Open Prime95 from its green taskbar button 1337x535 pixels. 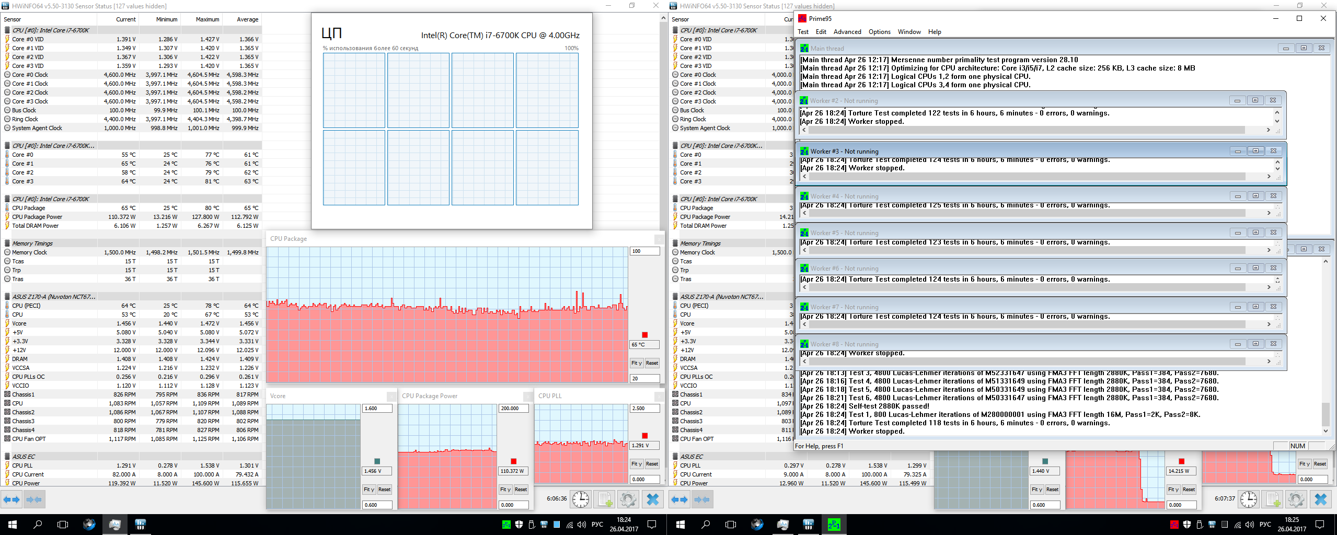[834, 525]
